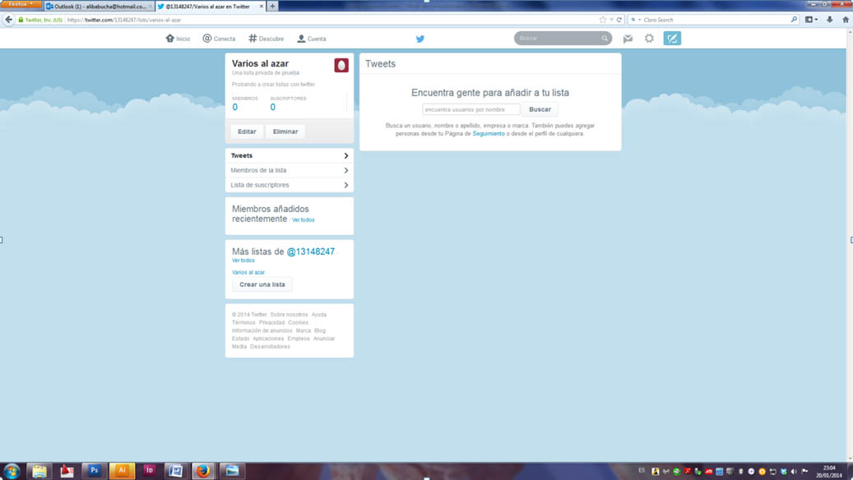Image resolution: width=853 pixels, height=480 pixels.
Task: Open the Descubre hashtag tab
Action: (266, 39)
